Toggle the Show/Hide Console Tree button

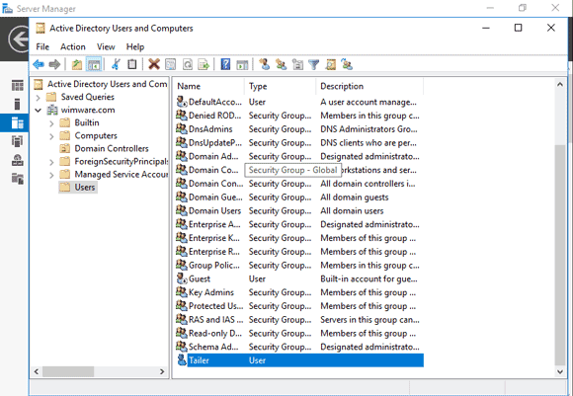[94, 64]
